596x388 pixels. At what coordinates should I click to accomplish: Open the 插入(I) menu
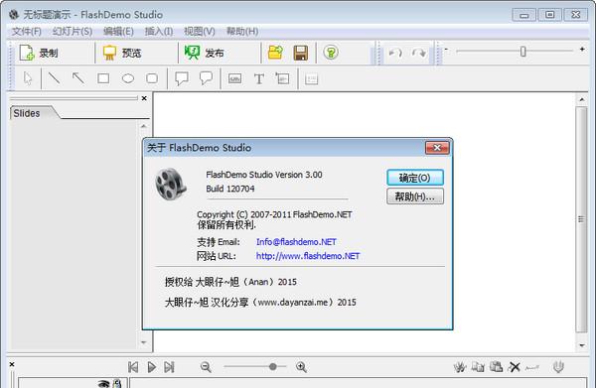[x=159, y=31]
